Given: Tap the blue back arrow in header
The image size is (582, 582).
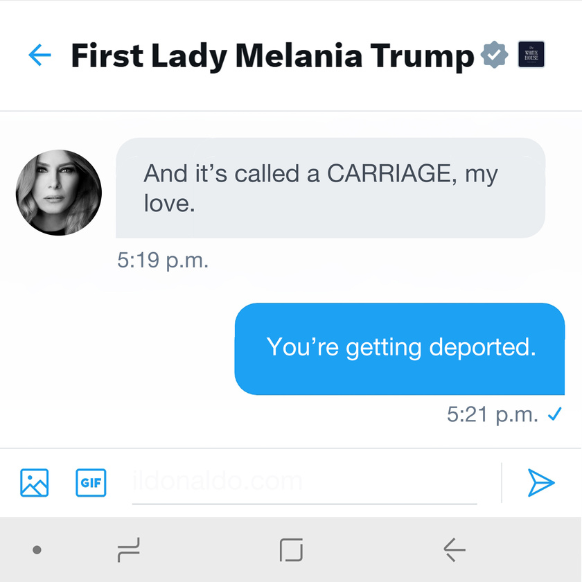Looking at the screenshot, I should [x=39, y=55].
